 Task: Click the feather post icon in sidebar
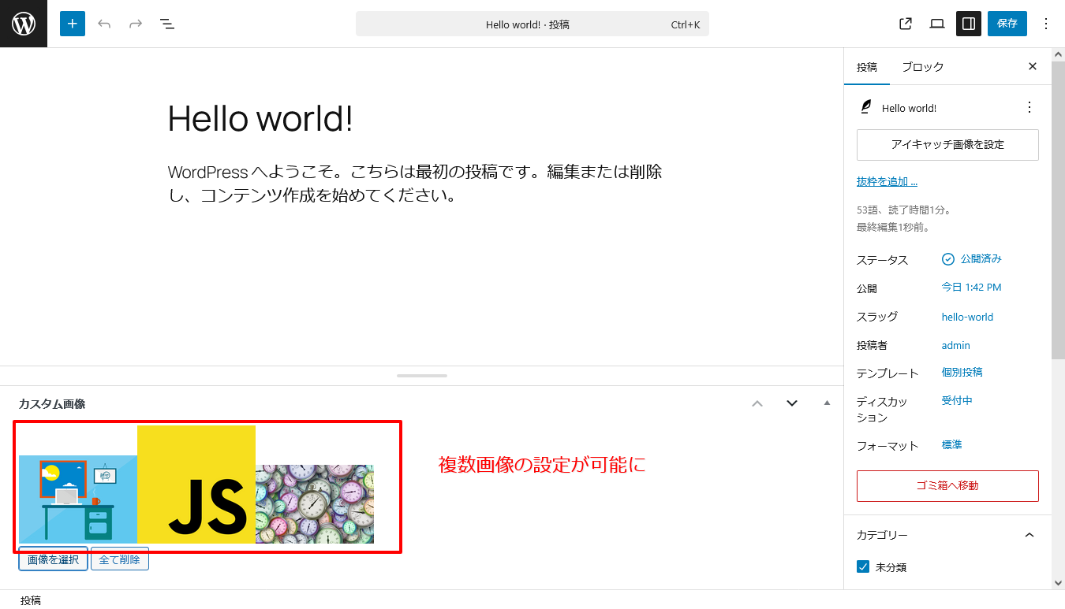click(866, 107)
